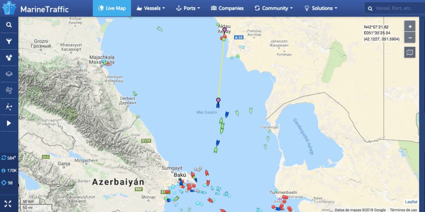Zoom in with the plus button
The height and width of the screenshot is (212, 425).
(410, 26)
